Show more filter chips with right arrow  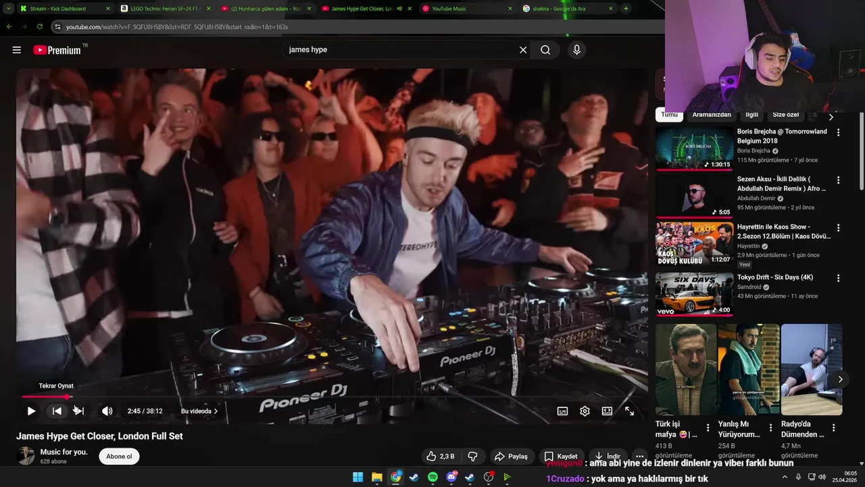tap(831, 116)
